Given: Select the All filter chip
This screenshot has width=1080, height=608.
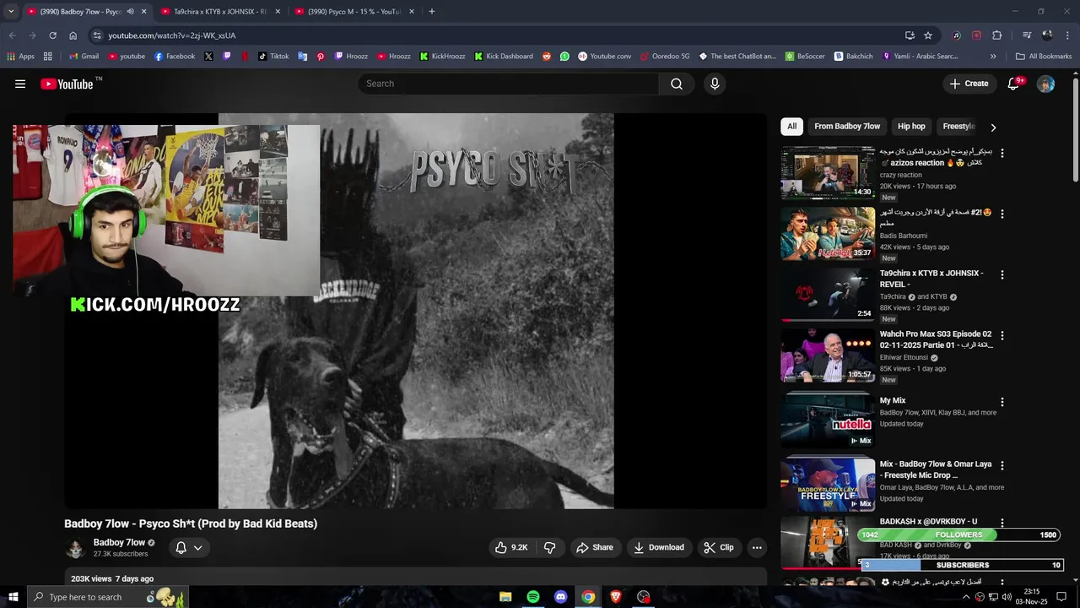Looking at the screenshot, I should coord(791,127).
